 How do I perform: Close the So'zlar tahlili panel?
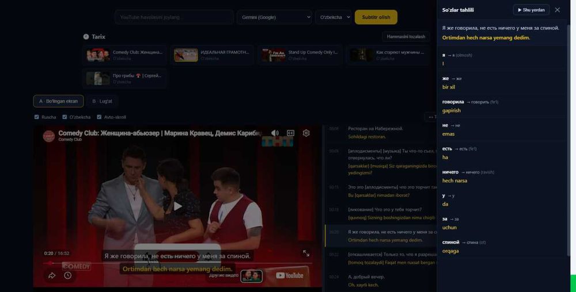pos(557,10)
